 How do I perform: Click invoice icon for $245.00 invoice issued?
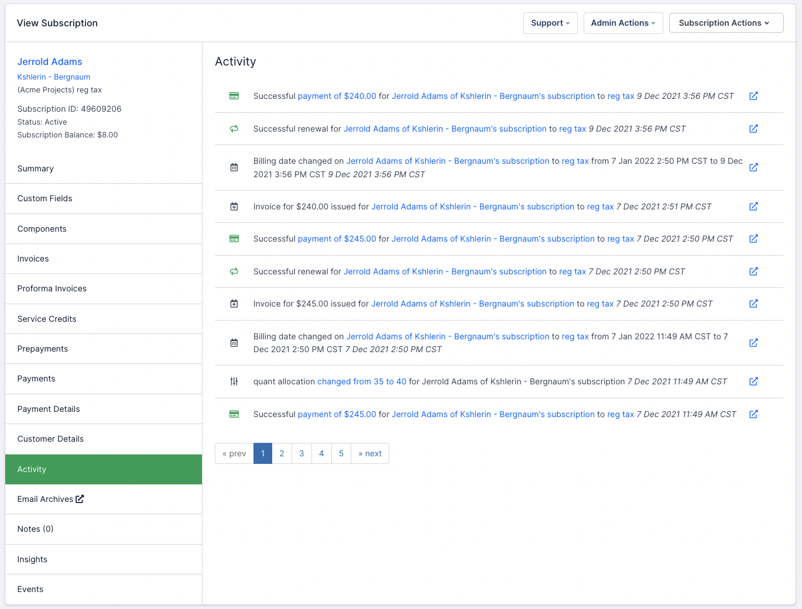click(x=234, y=304)
